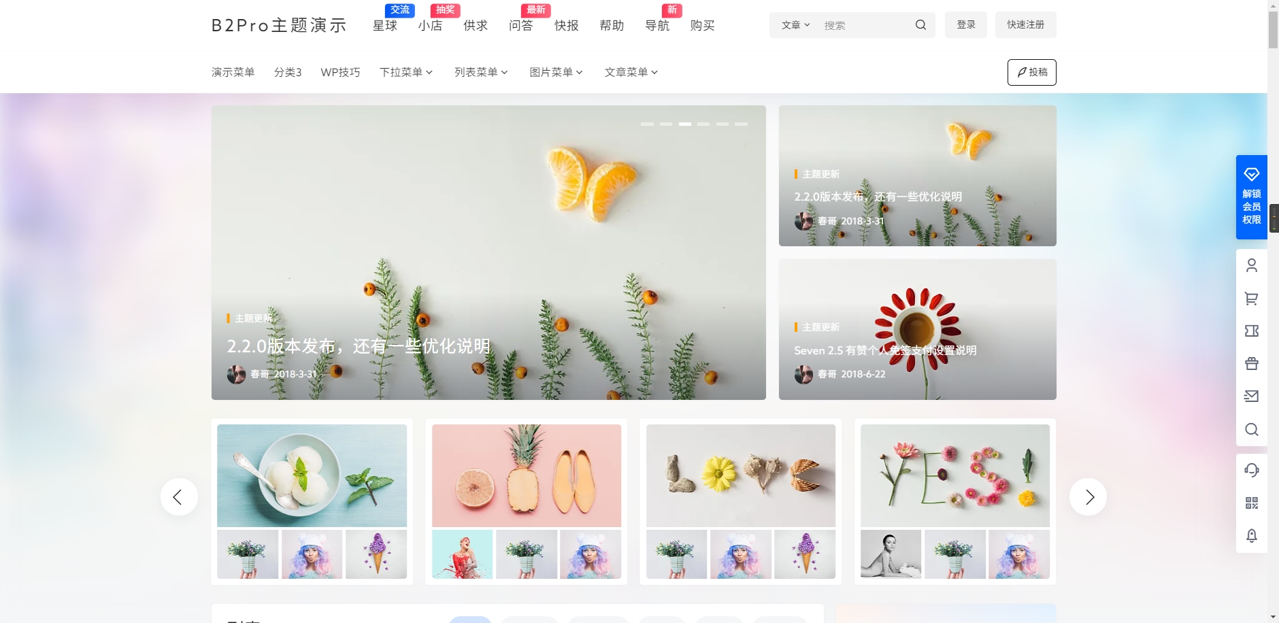Viewport: 1279px width, 623px height.
Task: Show the QR code icon
Action: (1252, 503)
